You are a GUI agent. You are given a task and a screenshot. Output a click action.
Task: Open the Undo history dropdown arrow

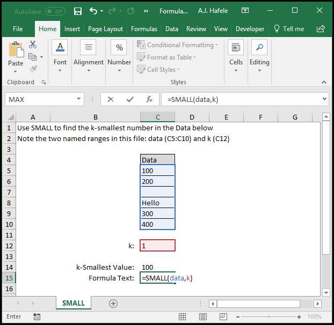[102, 11]
